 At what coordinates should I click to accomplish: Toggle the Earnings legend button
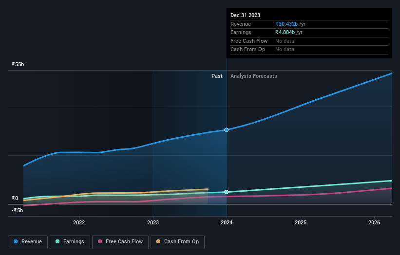pos(70,242)
